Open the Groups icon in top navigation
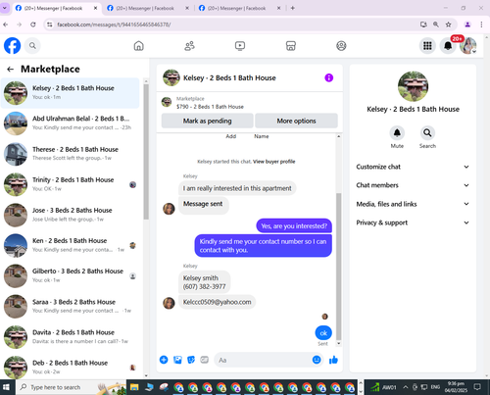The image size is (490, 395). tap(341, 46)
